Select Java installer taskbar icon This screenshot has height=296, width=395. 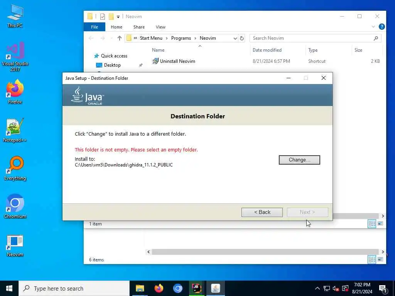pos(215,288)
